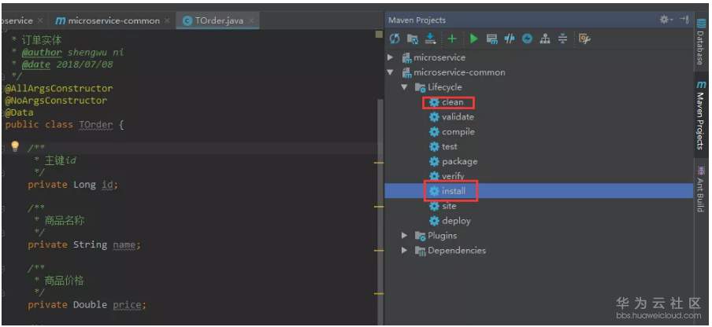Select the Maven Projects side tab

[x=701, y=116]
